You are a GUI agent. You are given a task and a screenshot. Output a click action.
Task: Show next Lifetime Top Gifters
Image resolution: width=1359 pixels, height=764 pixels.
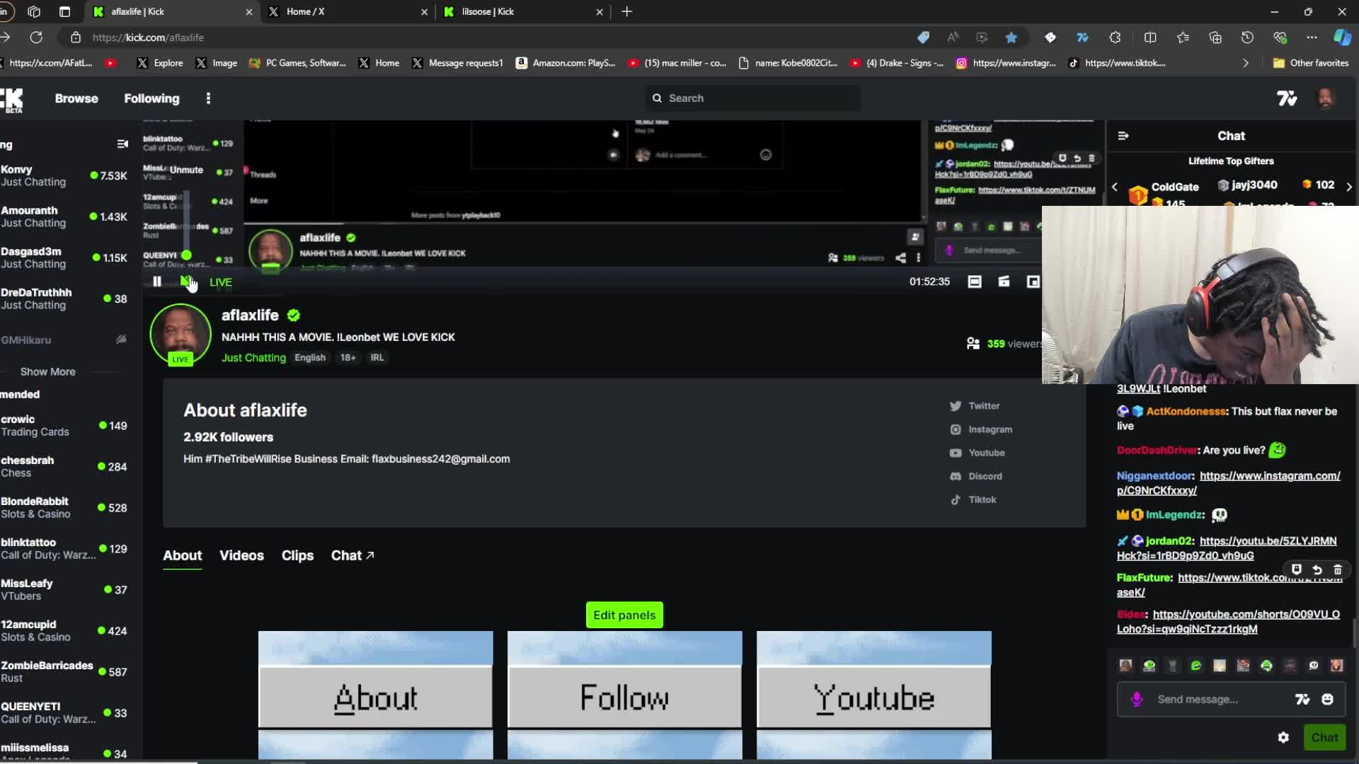pyautogui.click(x=1349, y=187)
